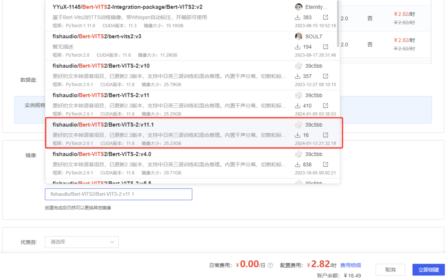Screen dimensions: 446x280
Task: Click download icon beside count 838
Action: click(297, 165)
